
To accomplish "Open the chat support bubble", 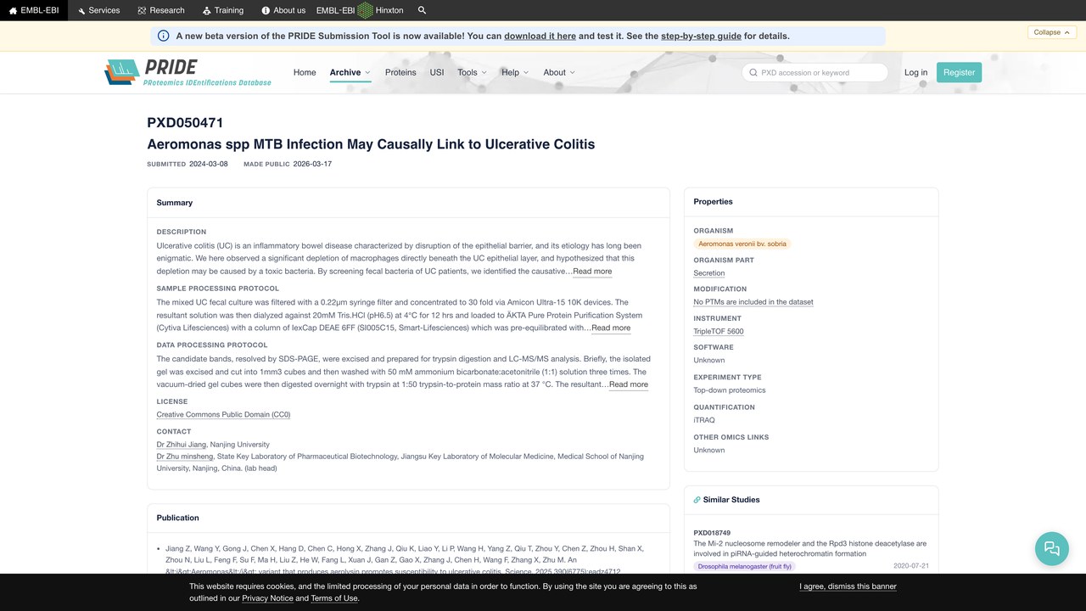I will (1052, 548).
